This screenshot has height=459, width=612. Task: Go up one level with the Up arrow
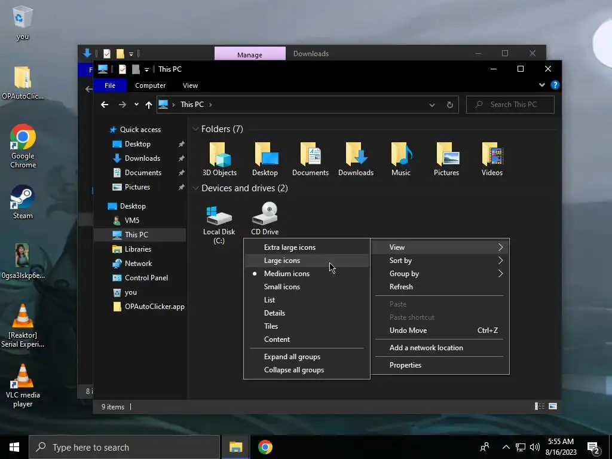point(148,105)
